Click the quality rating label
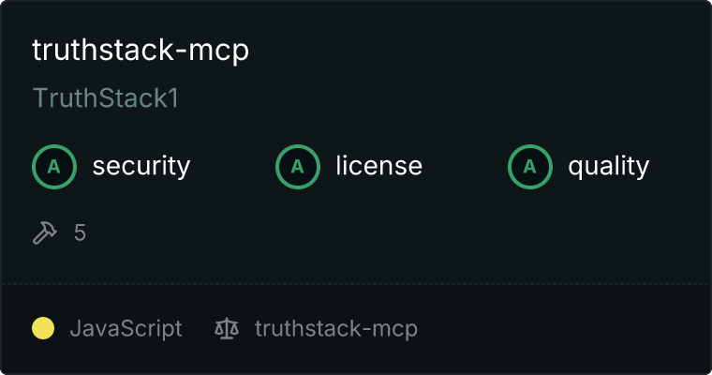 [608, 166]
